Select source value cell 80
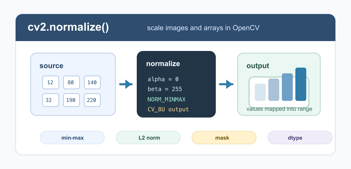This screenshot has height=169, width=351. 71,82
